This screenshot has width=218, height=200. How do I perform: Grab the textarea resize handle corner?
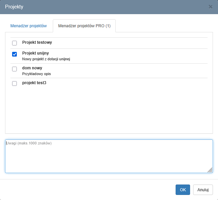click(x=210, y=170)
